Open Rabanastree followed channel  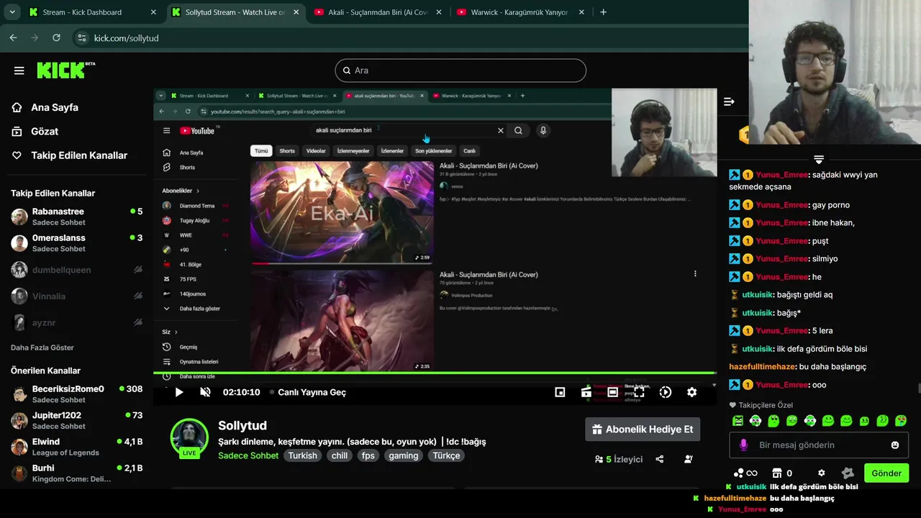tap(76, 217)
